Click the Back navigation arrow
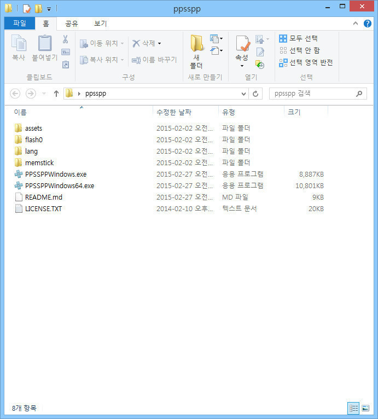378x419 pixels. [15, 94]
